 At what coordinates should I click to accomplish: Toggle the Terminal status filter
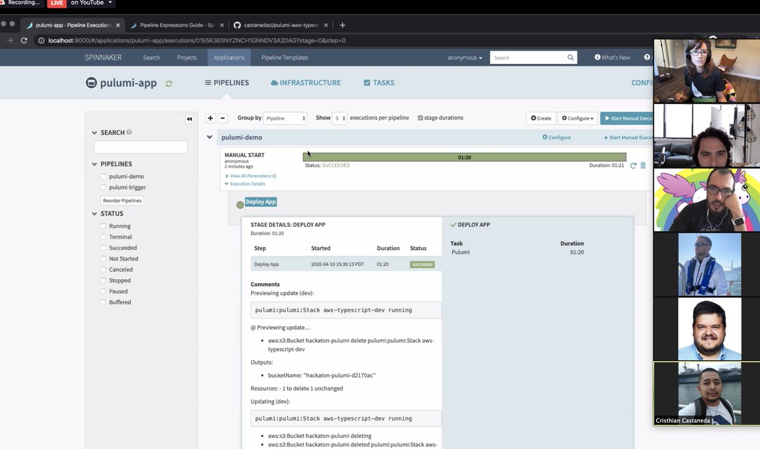(104, 237)
